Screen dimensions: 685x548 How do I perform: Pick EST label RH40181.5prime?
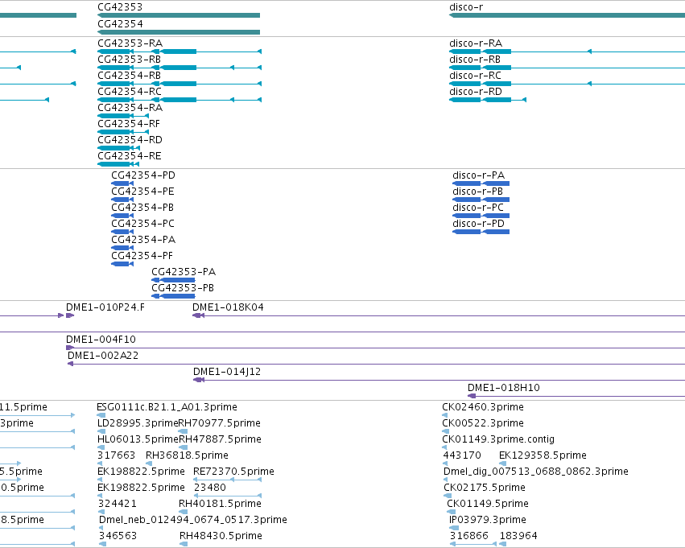[221, 504]
